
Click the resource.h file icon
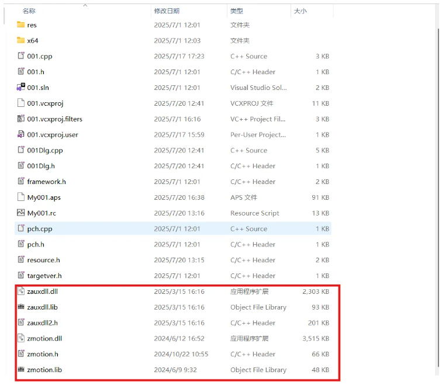(x=21, y=259)
